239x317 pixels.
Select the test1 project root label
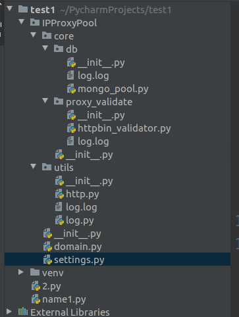pyautogui.click(x=42, y=10)
